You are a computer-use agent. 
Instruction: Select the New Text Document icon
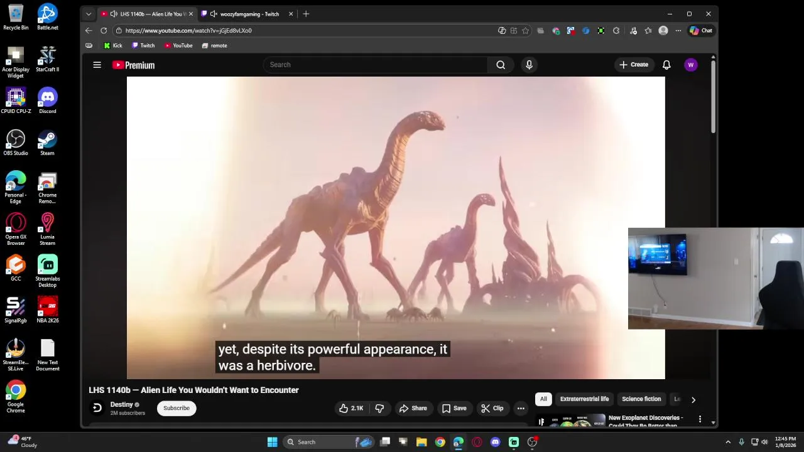point(48,355)
